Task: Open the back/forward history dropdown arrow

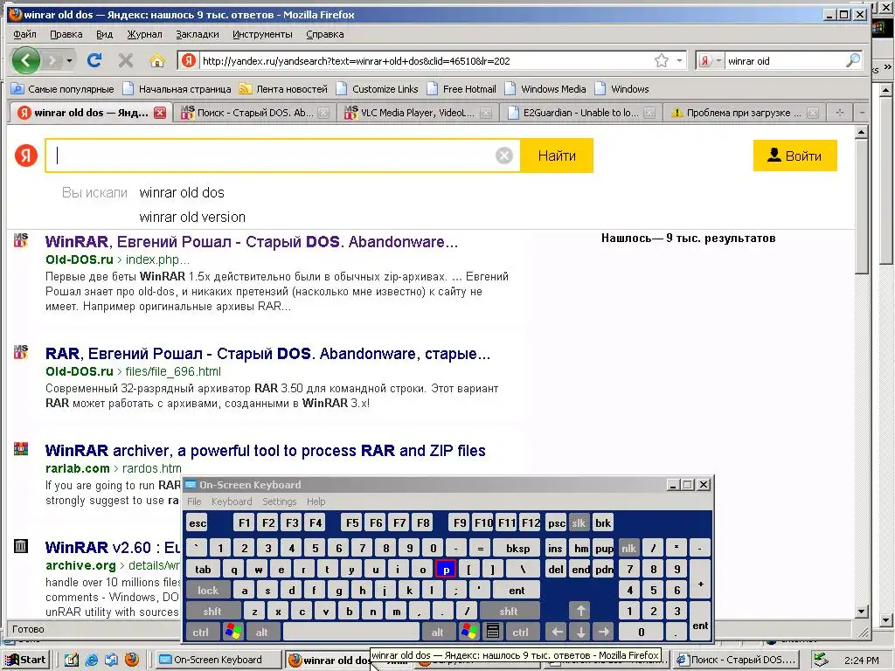Action: 70,60
